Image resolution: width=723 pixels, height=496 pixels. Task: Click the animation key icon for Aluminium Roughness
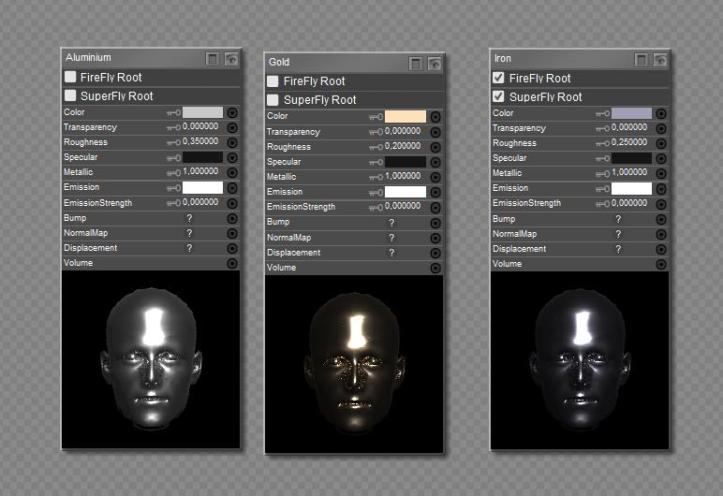(x=173, y=142)
